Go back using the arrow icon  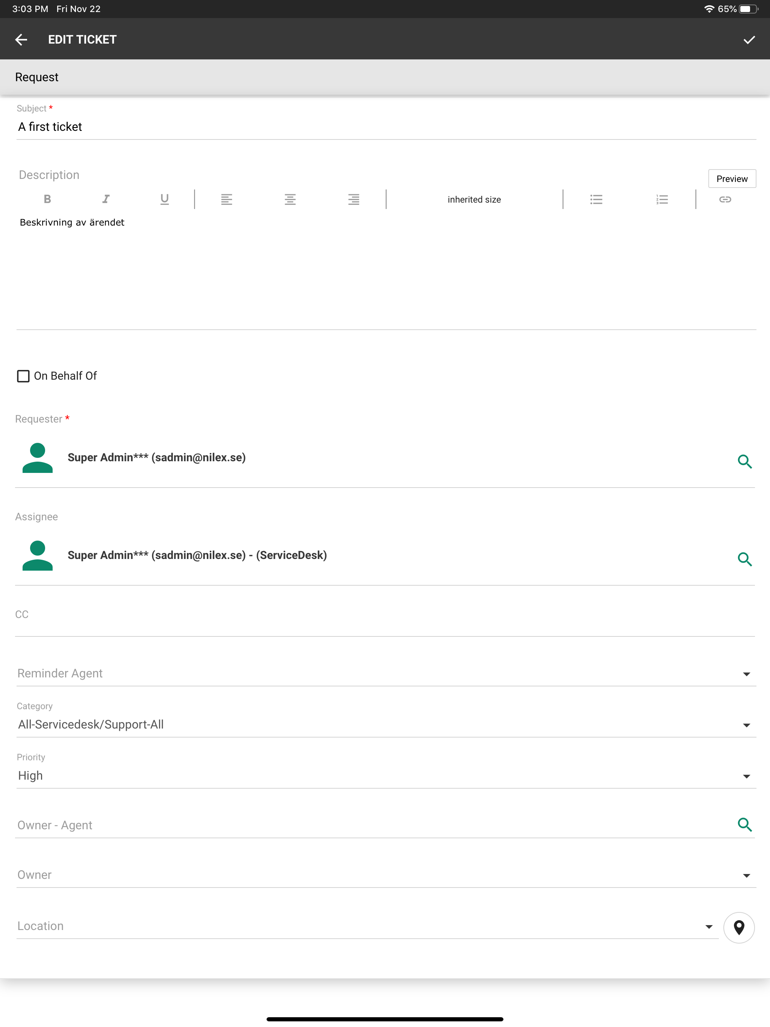tap(21, 40)
